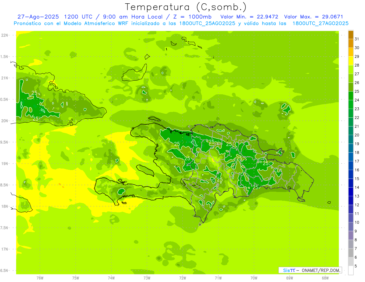This screenshot has width=365, height=282.
Task: Pick the teal swatch between 19 and 20
Action: coord(351,140)
